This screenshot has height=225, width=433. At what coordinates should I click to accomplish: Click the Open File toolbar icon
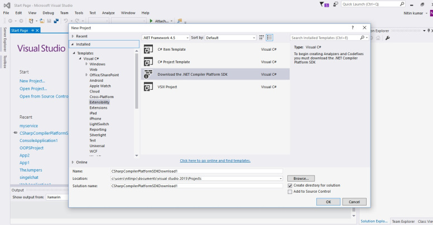(x=42, y=21)
